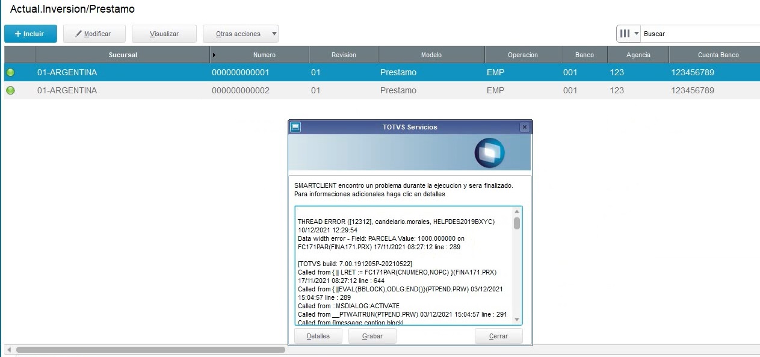Click the TOTVS logo in dialog banner
760x357 pixels.
point(489,152)
